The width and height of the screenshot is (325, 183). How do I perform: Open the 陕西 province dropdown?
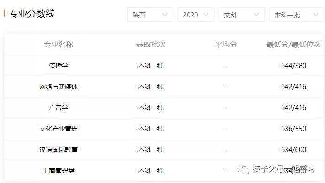point(150,15)
